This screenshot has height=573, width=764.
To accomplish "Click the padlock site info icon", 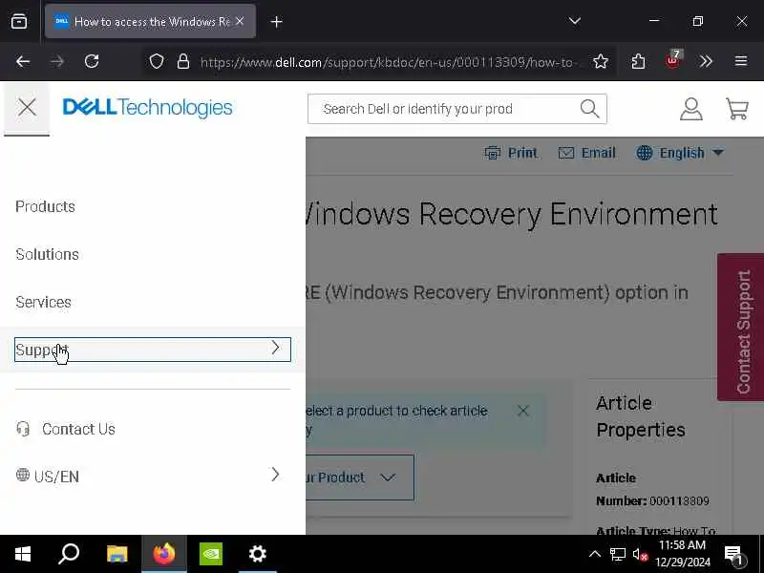I will 183,61.
